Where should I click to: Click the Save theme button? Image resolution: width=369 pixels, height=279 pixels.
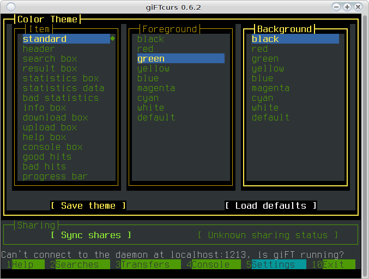click(x=88, y=205)
